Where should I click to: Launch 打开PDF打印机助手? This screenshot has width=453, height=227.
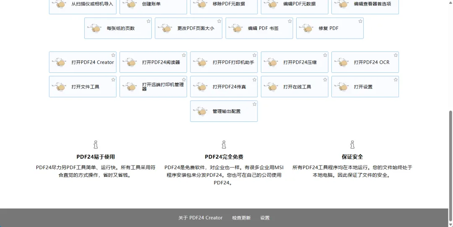click(x=224, y=62)
